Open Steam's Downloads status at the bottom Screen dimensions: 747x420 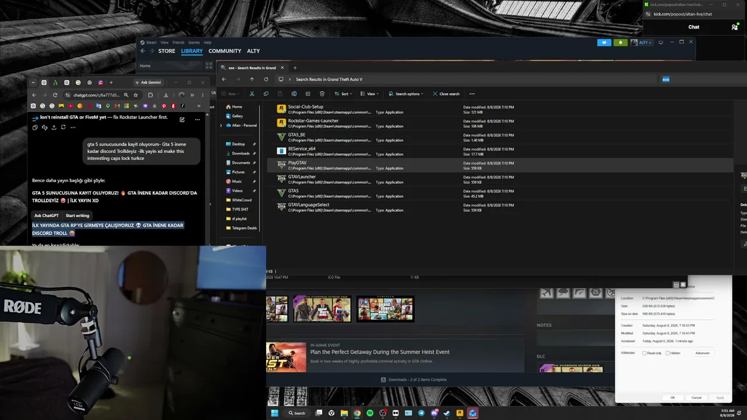tap(413, 380)
